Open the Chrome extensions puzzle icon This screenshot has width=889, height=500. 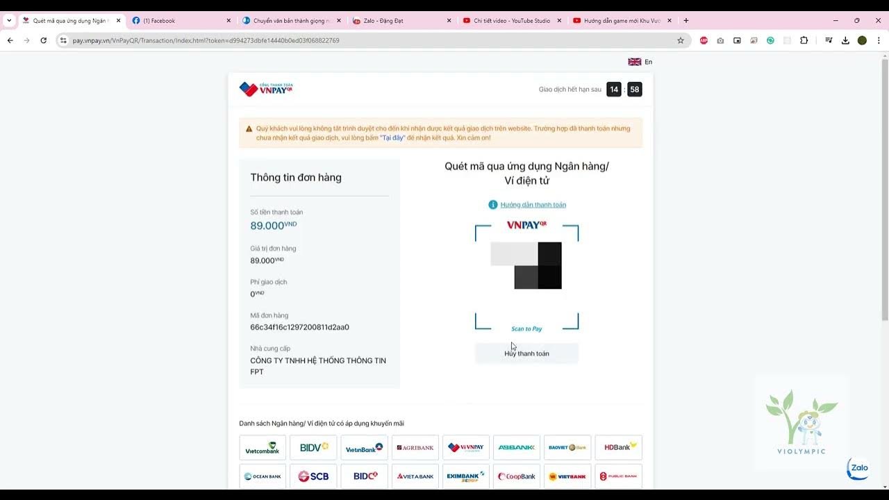804,40
